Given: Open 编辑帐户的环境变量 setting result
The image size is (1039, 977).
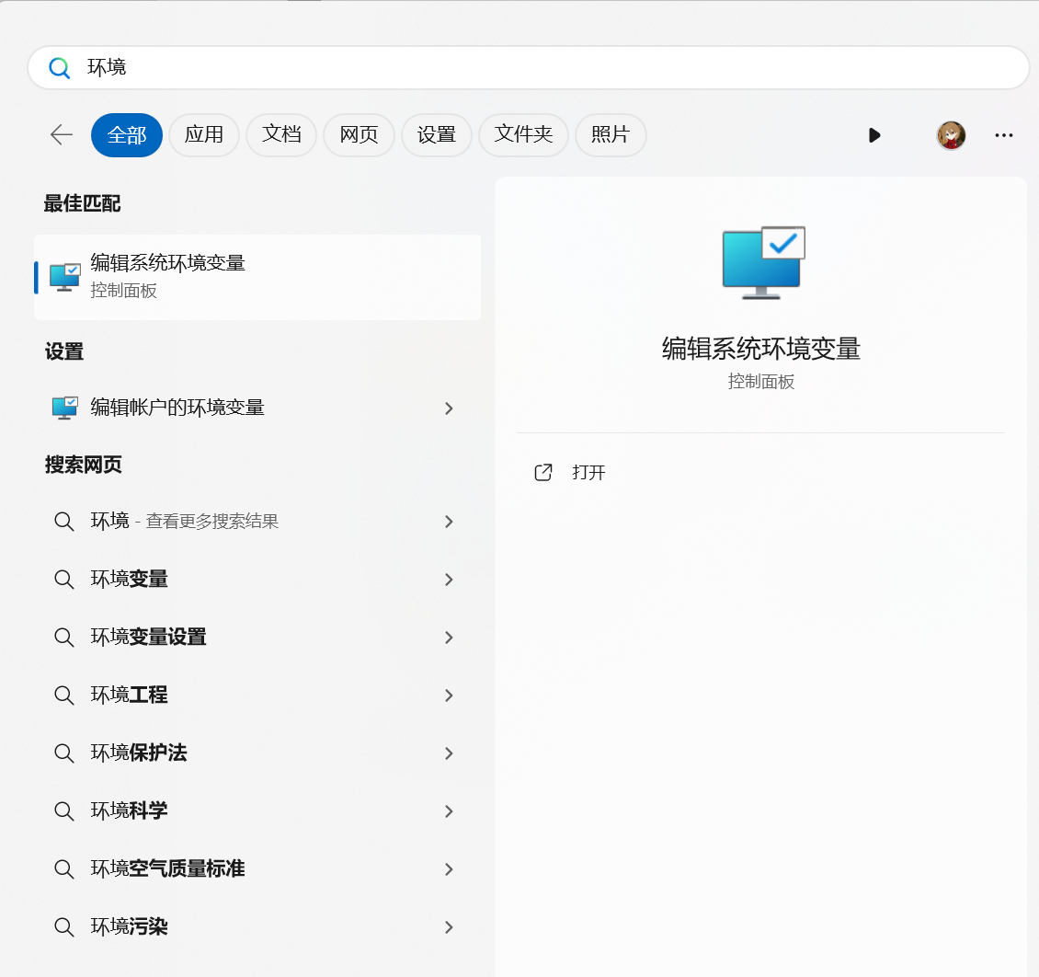Looking at the screenshot, I should point(257,408).
